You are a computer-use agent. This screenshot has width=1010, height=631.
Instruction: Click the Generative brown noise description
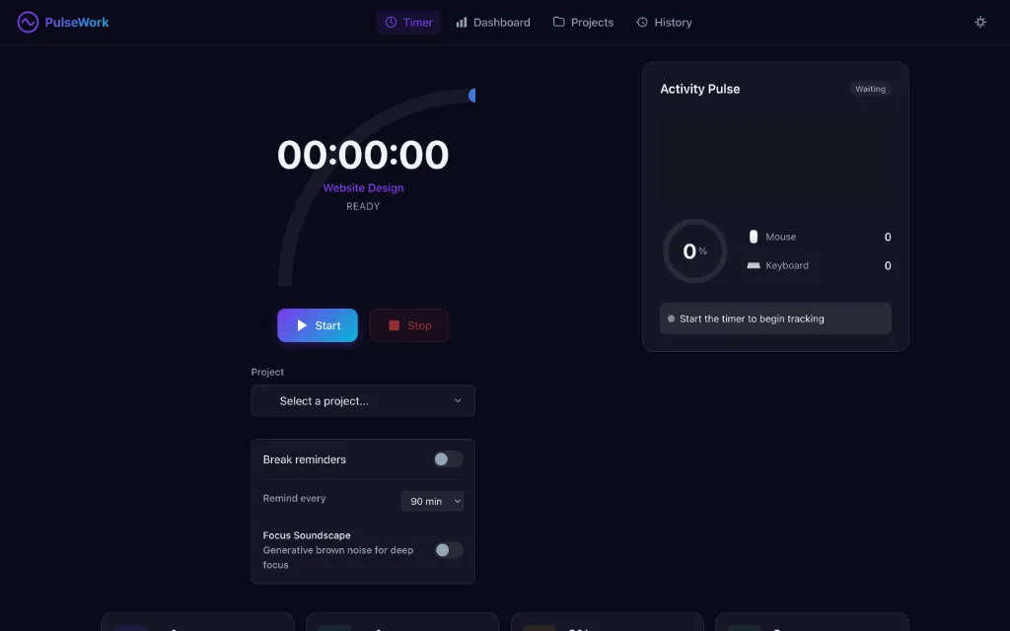tap(338, 558)
